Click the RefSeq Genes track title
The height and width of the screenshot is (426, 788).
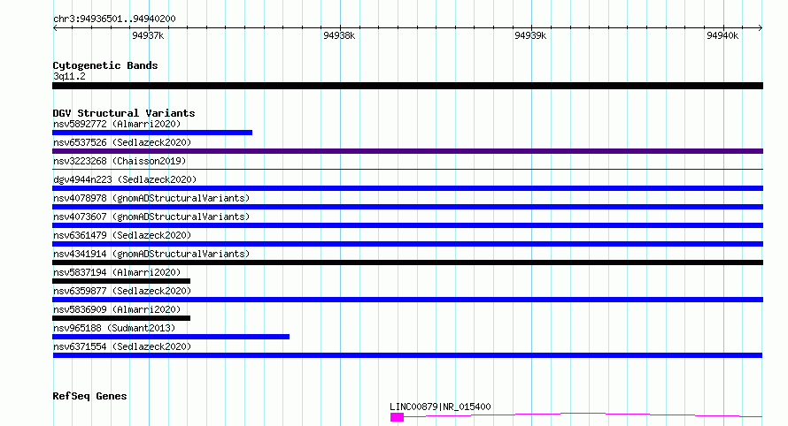pyautogui.click(x=89, y=396)
